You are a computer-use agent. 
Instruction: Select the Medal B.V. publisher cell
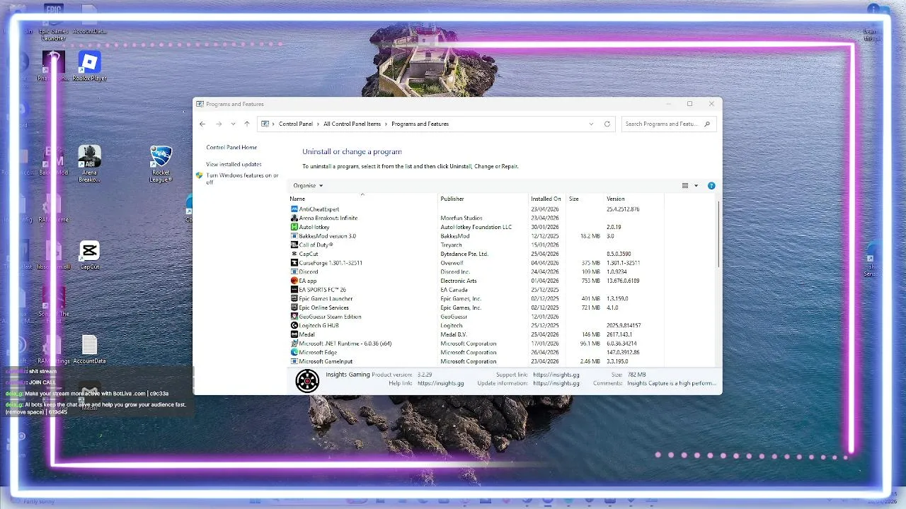tap(454, 334)
